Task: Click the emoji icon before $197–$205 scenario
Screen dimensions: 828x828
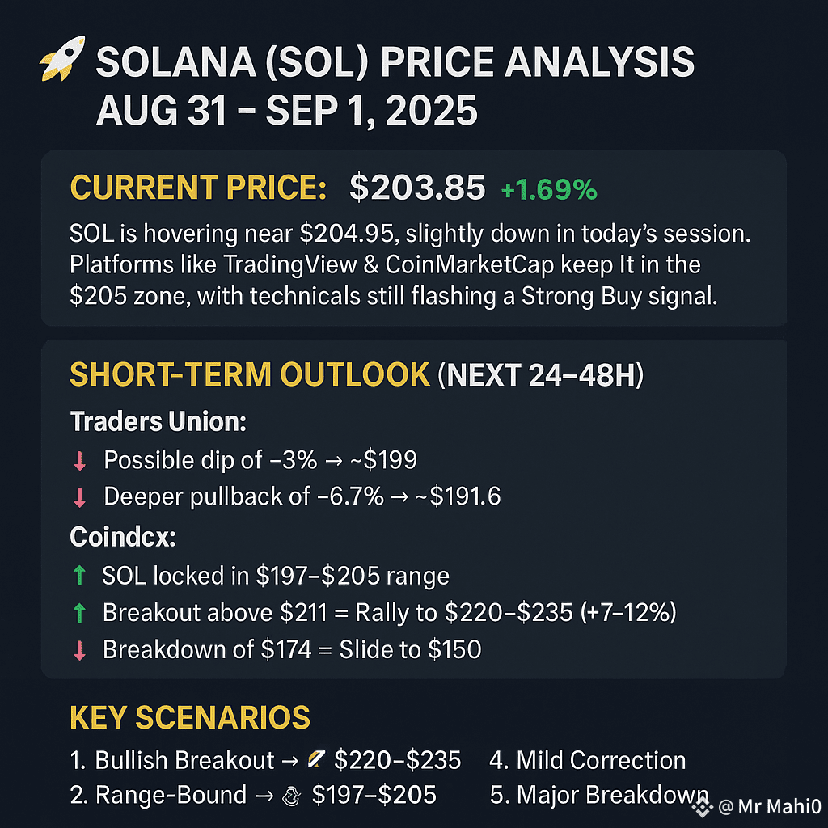Action: pyautogui.click(x=291, y=796)
